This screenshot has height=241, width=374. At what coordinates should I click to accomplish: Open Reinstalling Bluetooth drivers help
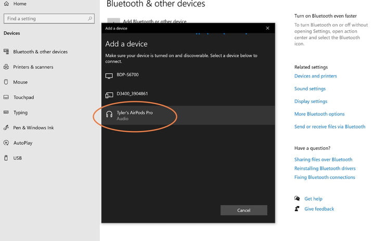coord(325,169)
